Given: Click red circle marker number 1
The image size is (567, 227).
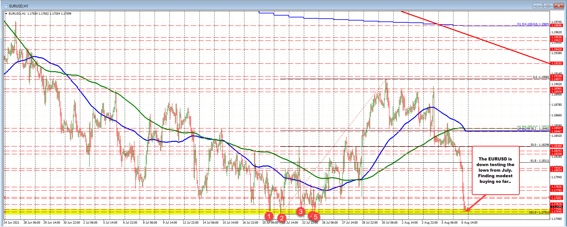Looking at the screenshot, I should pyautogui.click(x=269, y=216).
